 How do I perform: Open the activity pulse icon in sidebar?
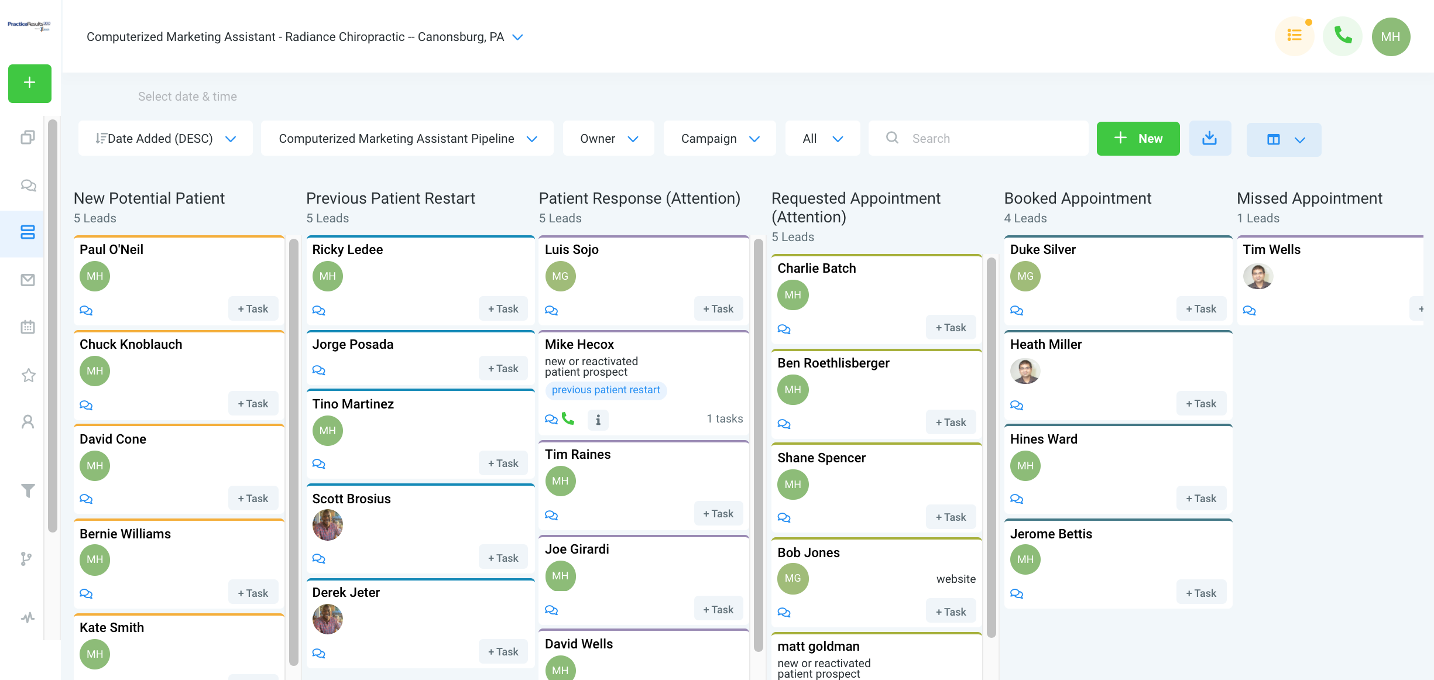point(28,617)
